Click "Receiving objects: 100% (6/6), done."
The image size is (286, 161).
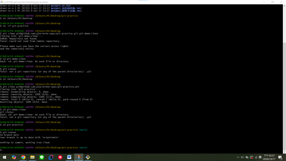[24, 102]
